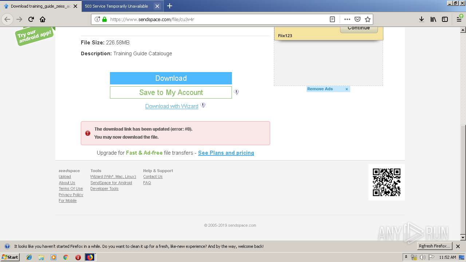Click the Refresh Firefox button
466x262 pixels.
434,246
